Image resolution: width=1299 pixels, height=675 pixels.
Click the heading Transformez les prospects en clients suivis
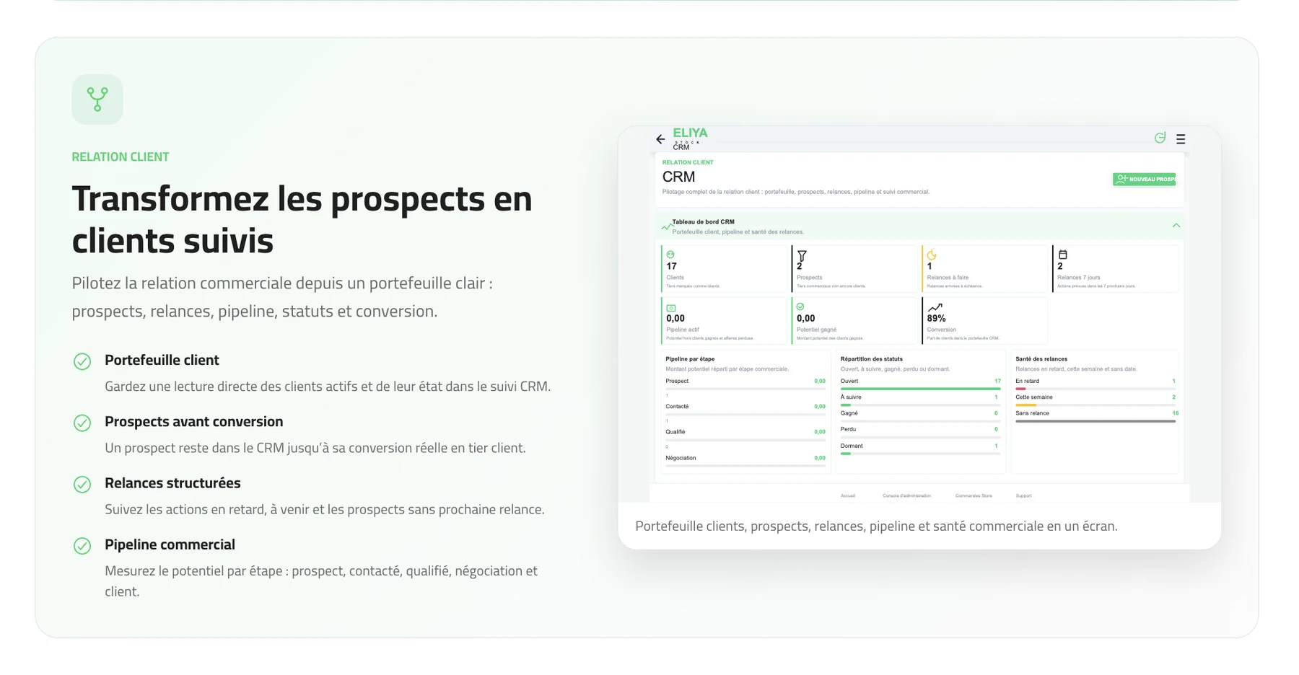click(x=302, y=219)
